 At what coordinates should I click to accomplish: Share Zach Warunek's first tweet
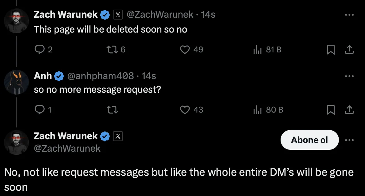tap(349, 50)
